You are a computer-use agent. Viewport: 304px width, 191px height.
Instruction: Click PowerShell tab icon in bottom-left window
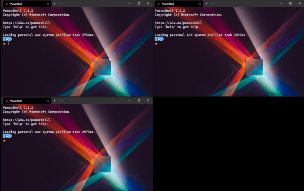[x=7, y=101]
